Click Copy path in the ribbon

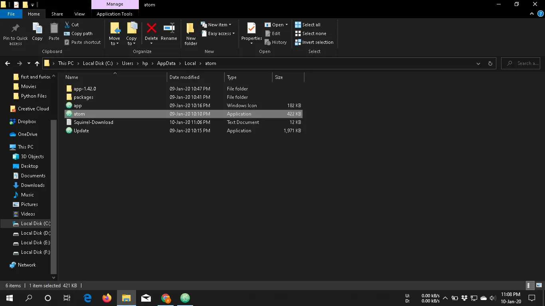point(79,33)
